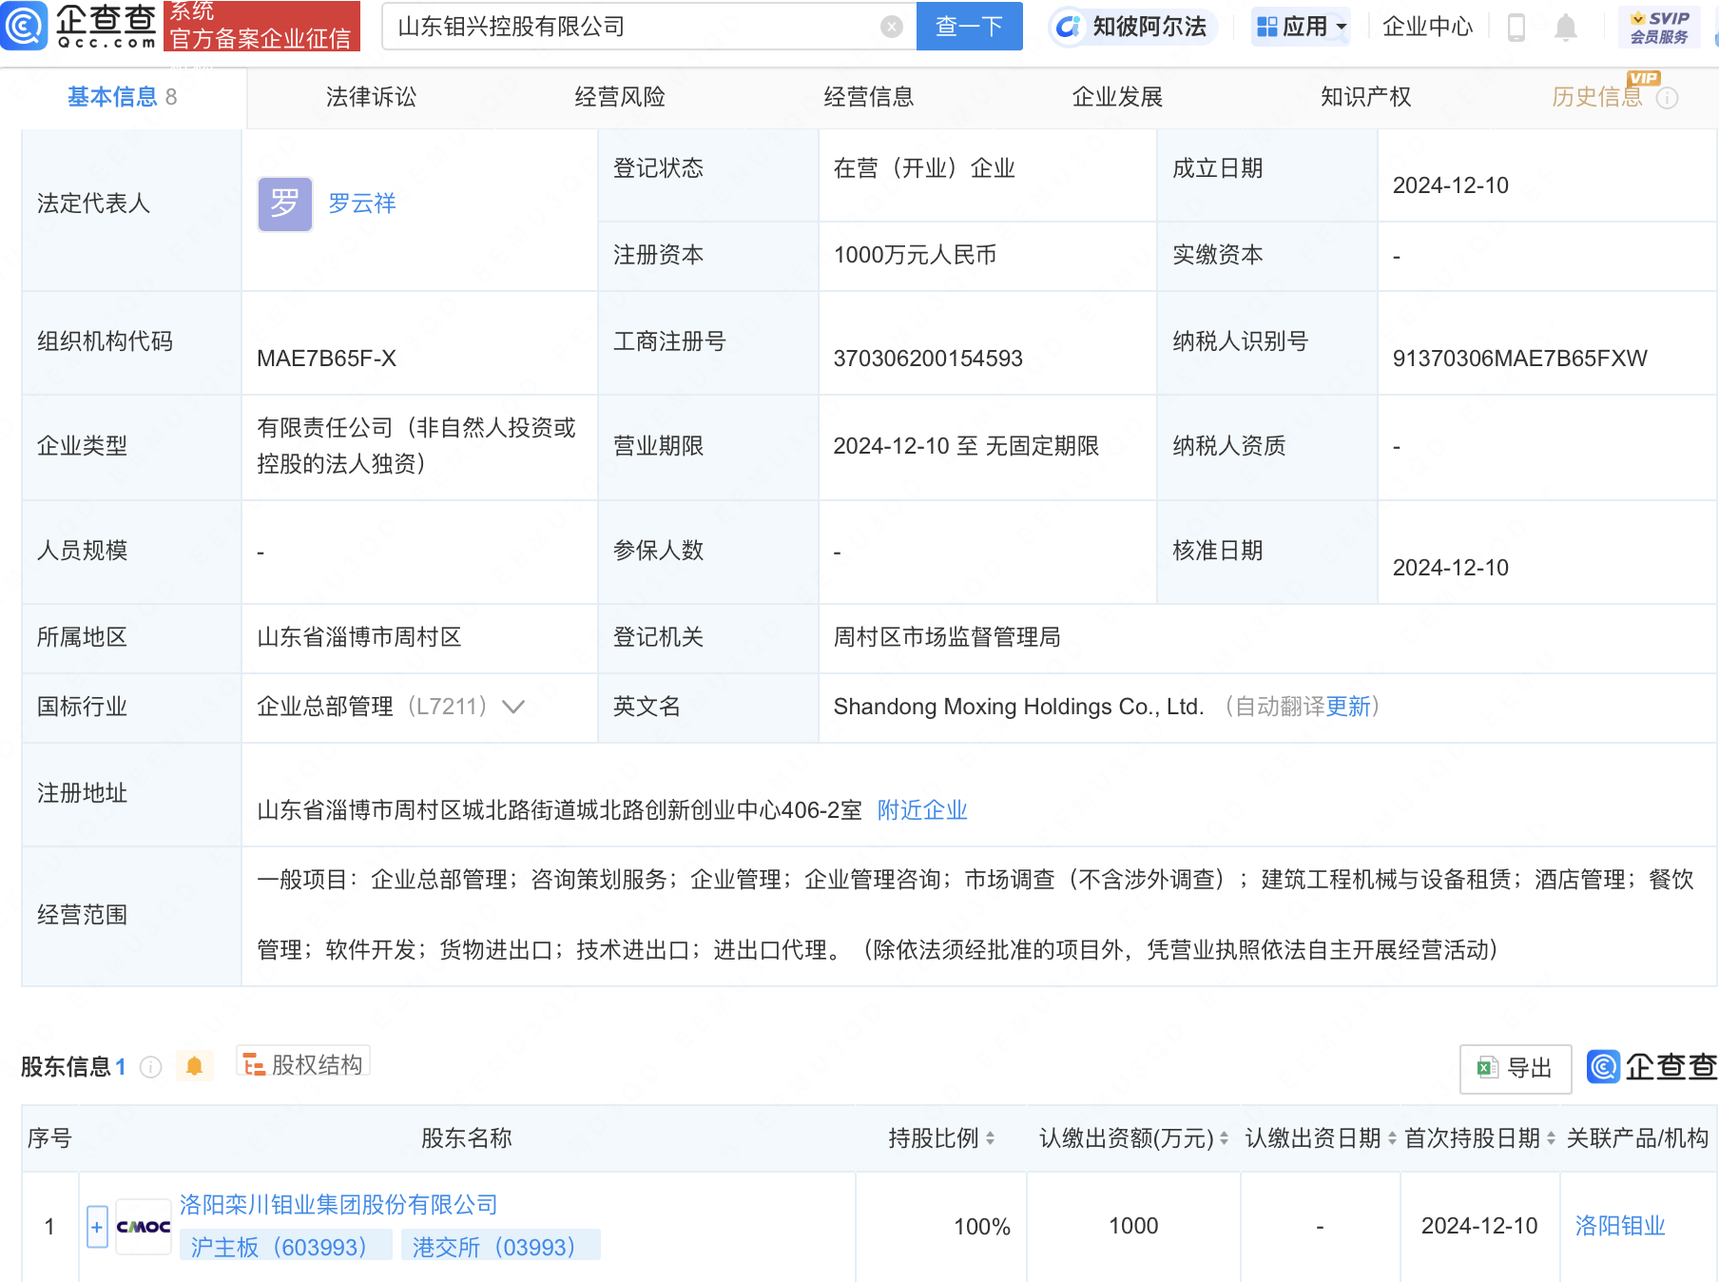This screenshot has width=1719, height=1282.
Task: Click 沪主板 (603993) stock tag
Action: click(286, 1246)
